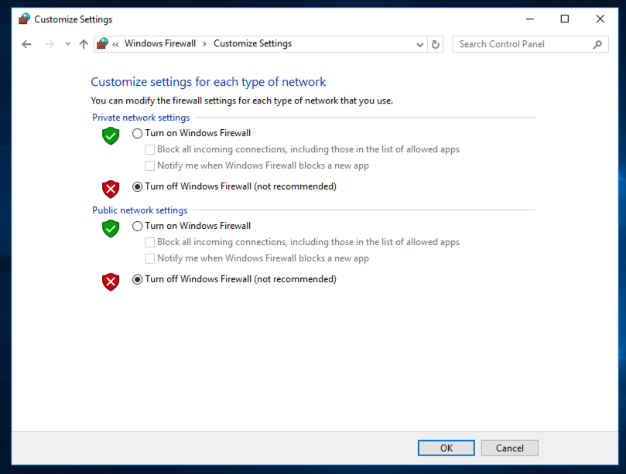This screenshot has width=626, height=474.
Task: Click the Windows Firewall breadcrumb
Action: pos(160,44)
